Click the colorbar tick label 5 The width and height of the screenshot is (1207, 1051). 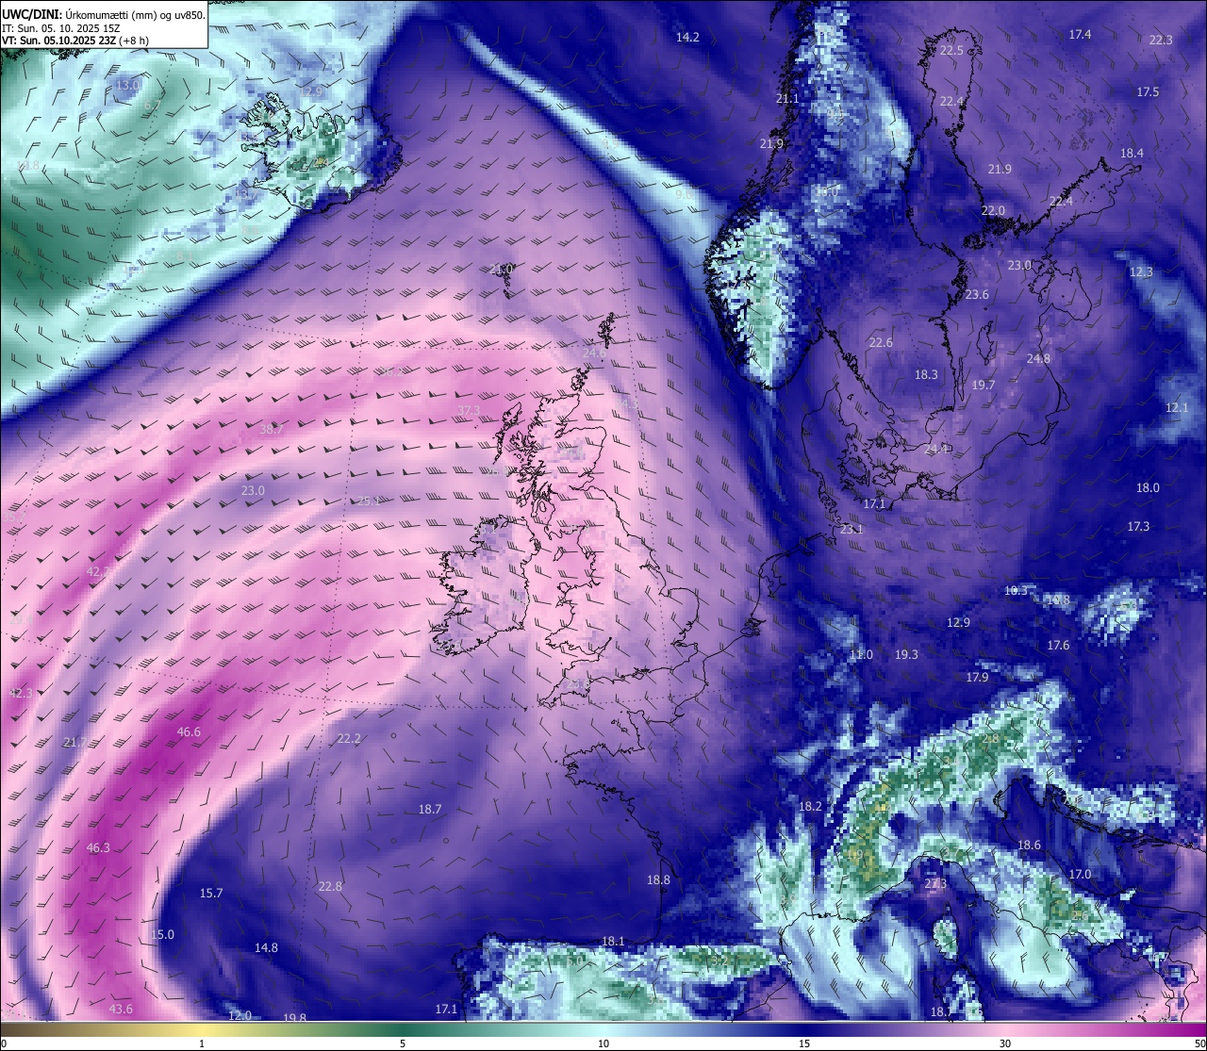pos(403,1043)
